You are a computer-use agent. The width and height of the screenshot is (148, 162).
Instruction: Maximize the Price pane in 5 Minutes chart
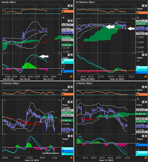pos(69,102)
